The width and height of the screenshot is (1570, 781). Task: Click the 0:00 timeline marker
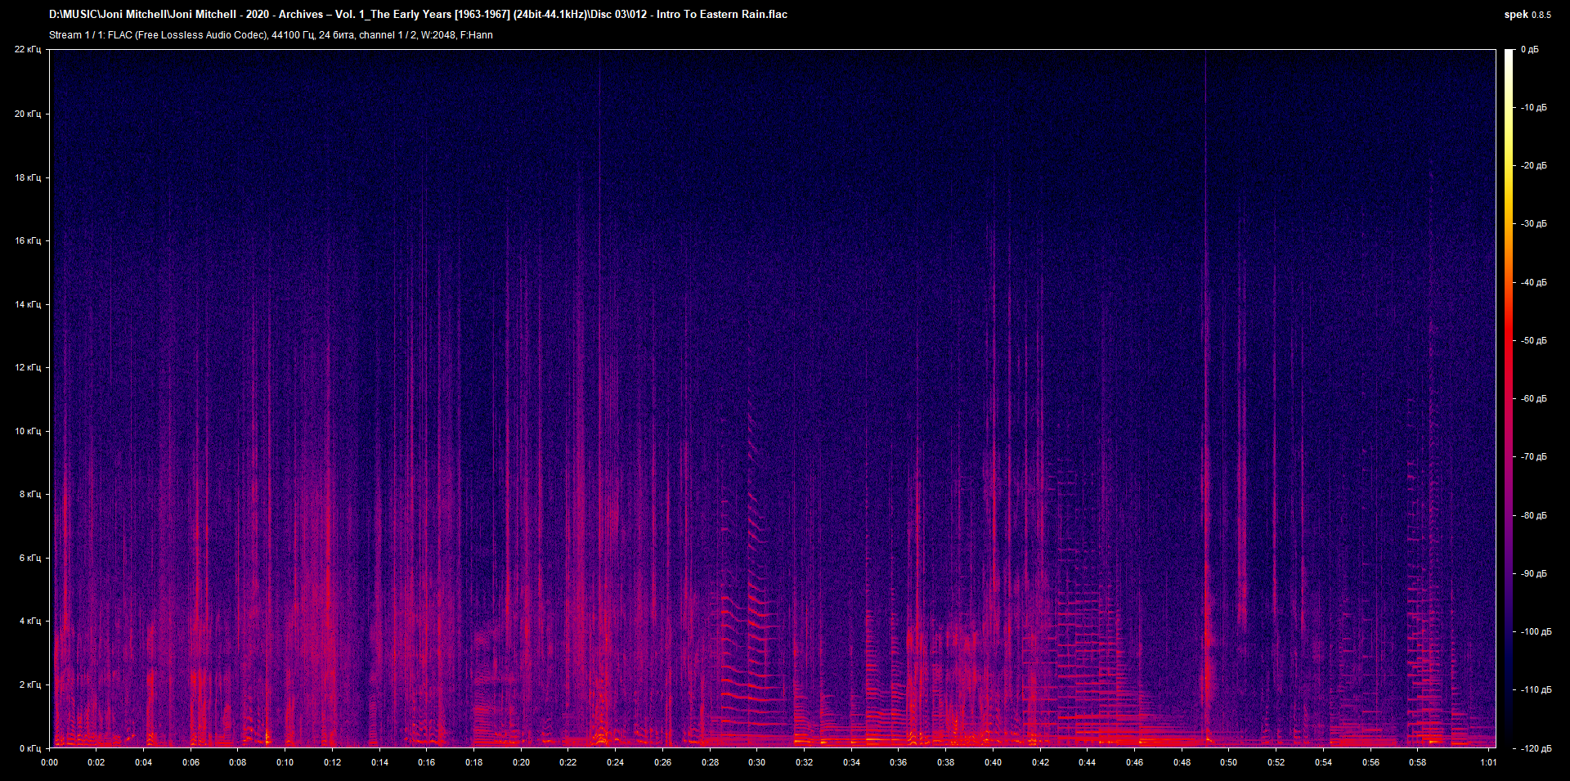51,761
